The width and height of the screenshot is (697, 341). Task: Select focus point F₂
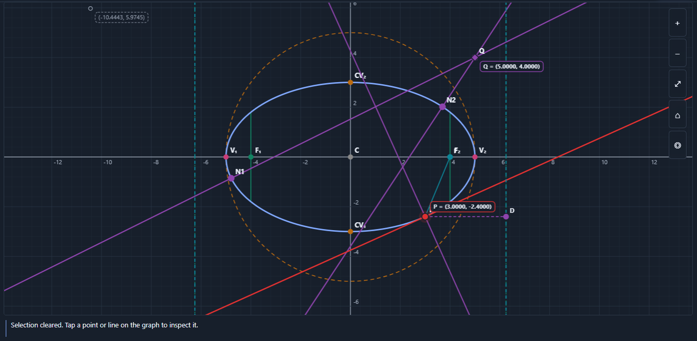tap(450, 157)
